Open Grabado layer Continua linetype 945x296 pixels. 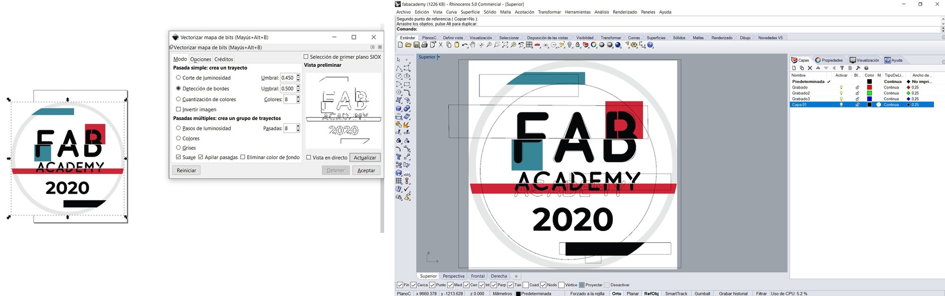pos(891,88)
